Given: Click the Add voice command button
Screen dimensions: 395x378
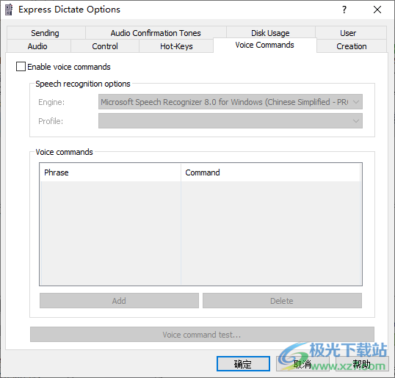Looking at the screenshot, I should 119,300.
